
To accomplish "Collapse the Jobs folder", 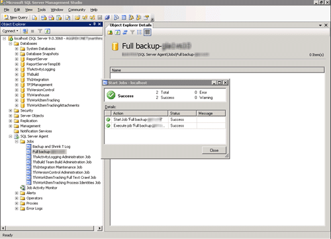I will pos(17,141).
